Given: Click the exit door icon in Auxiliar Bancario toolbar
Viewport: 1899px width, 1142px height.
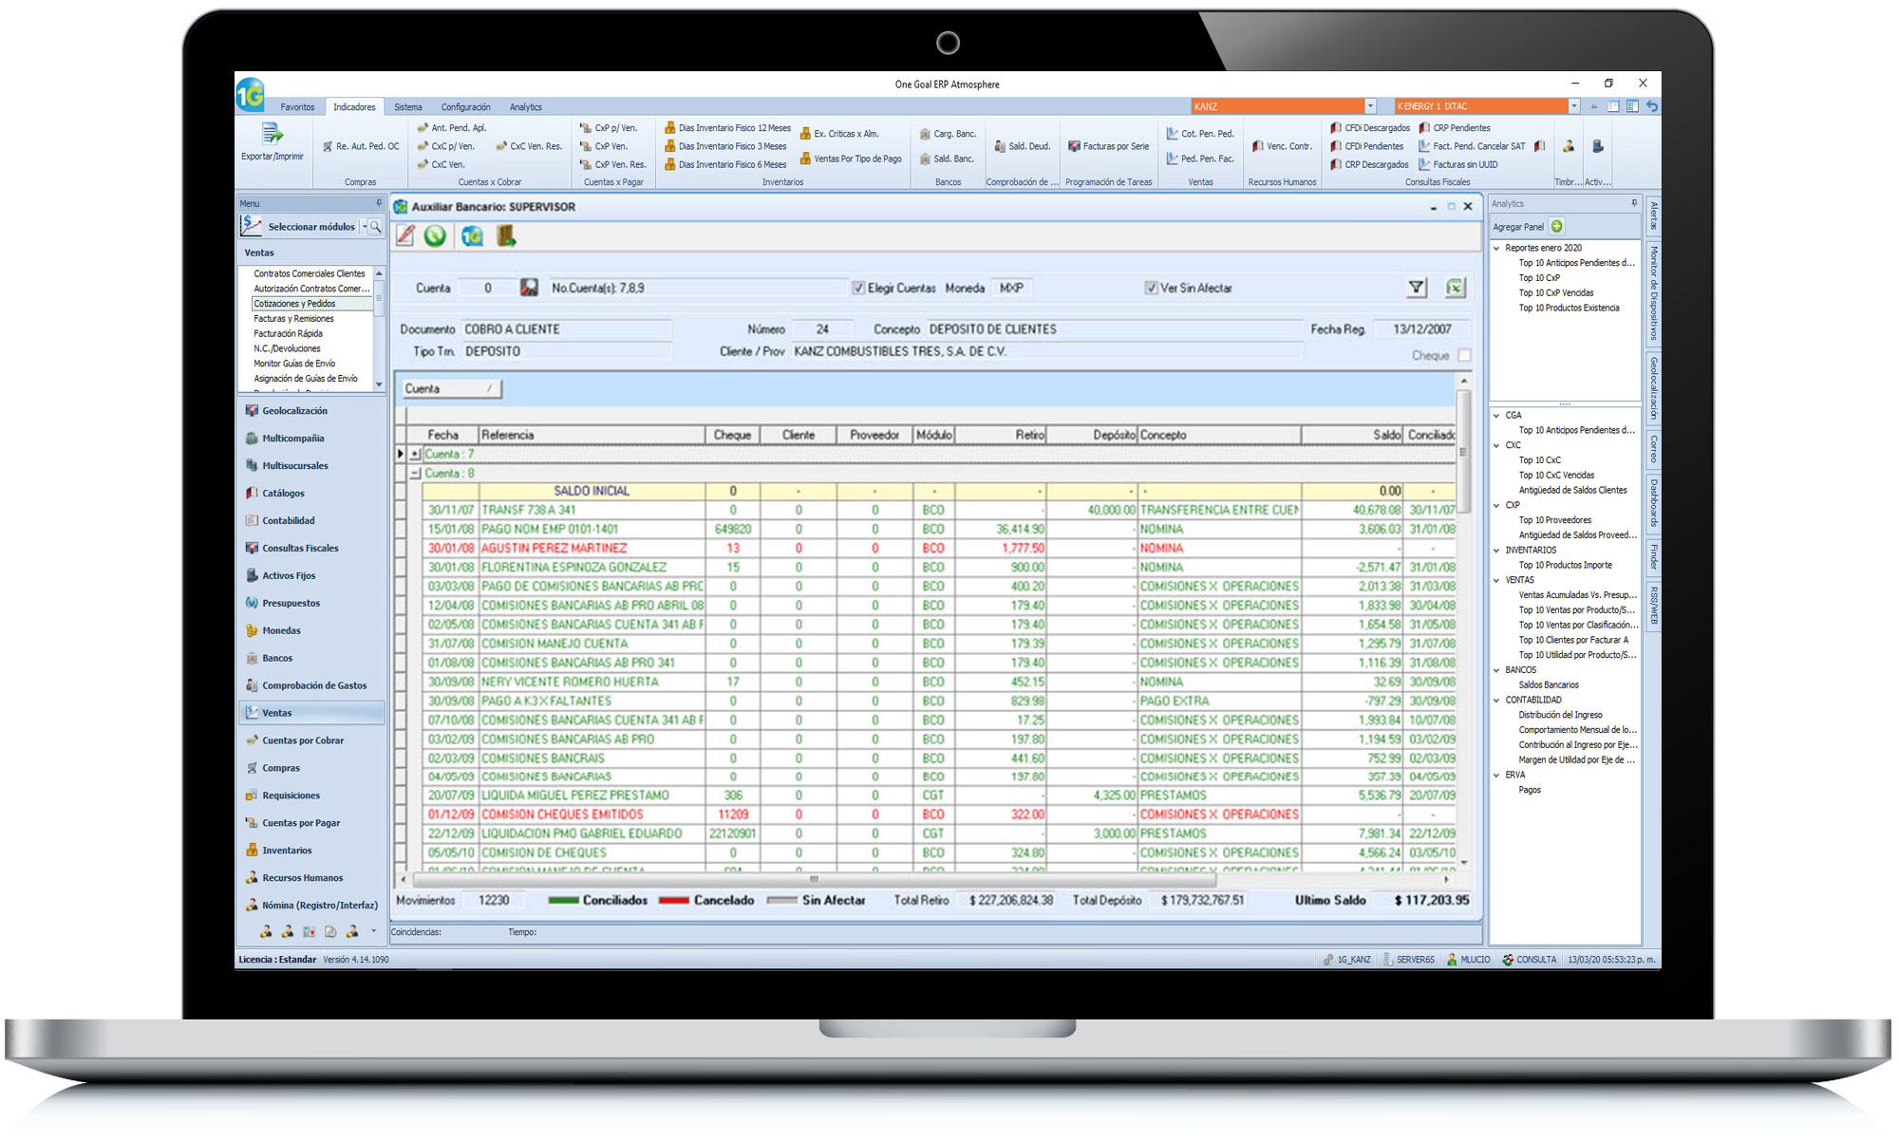Looking at the screenshot, I should [506, 235].
